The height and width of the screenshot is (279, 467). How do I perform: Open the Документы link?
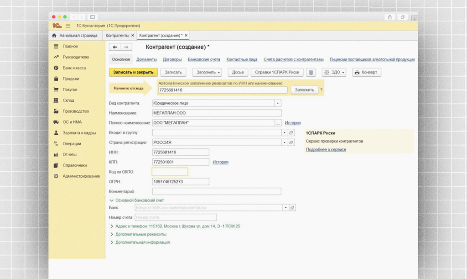point(146,59)
